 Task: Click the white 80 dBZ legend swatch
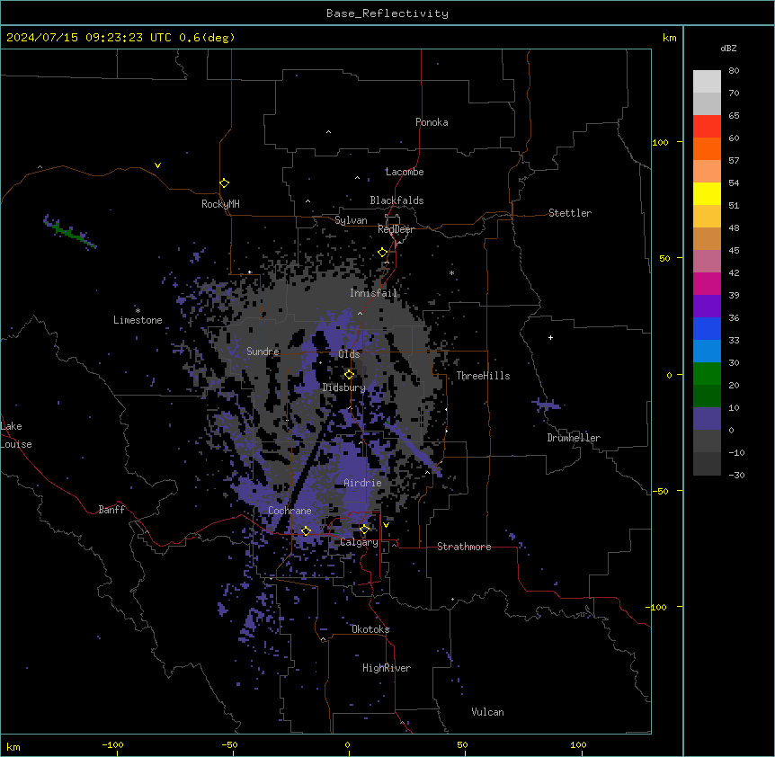[707, 81]
